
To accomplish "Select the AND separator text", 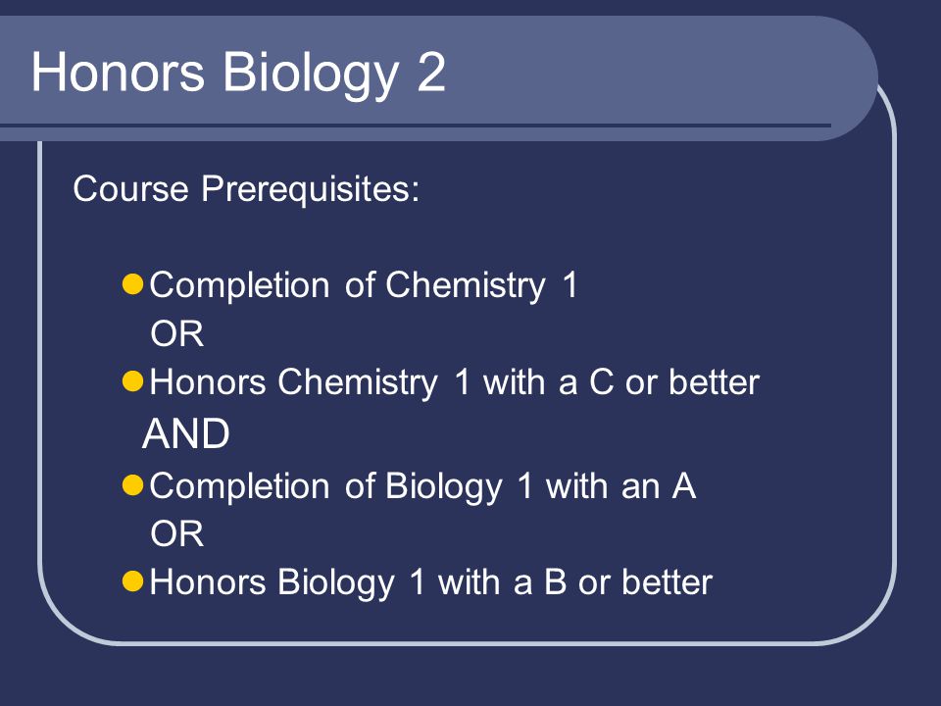I will pos(186,433).
